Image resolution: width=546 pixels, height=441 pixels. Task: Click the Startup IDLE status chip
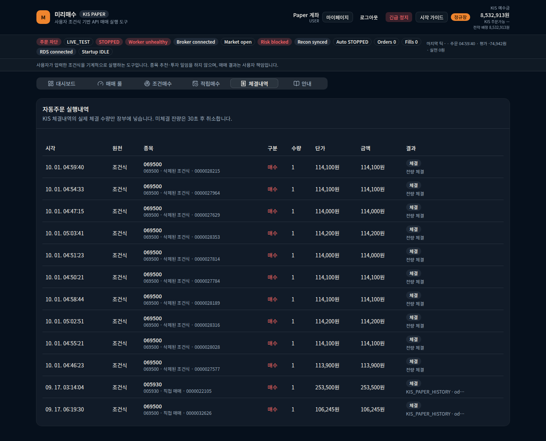(96, 52)
